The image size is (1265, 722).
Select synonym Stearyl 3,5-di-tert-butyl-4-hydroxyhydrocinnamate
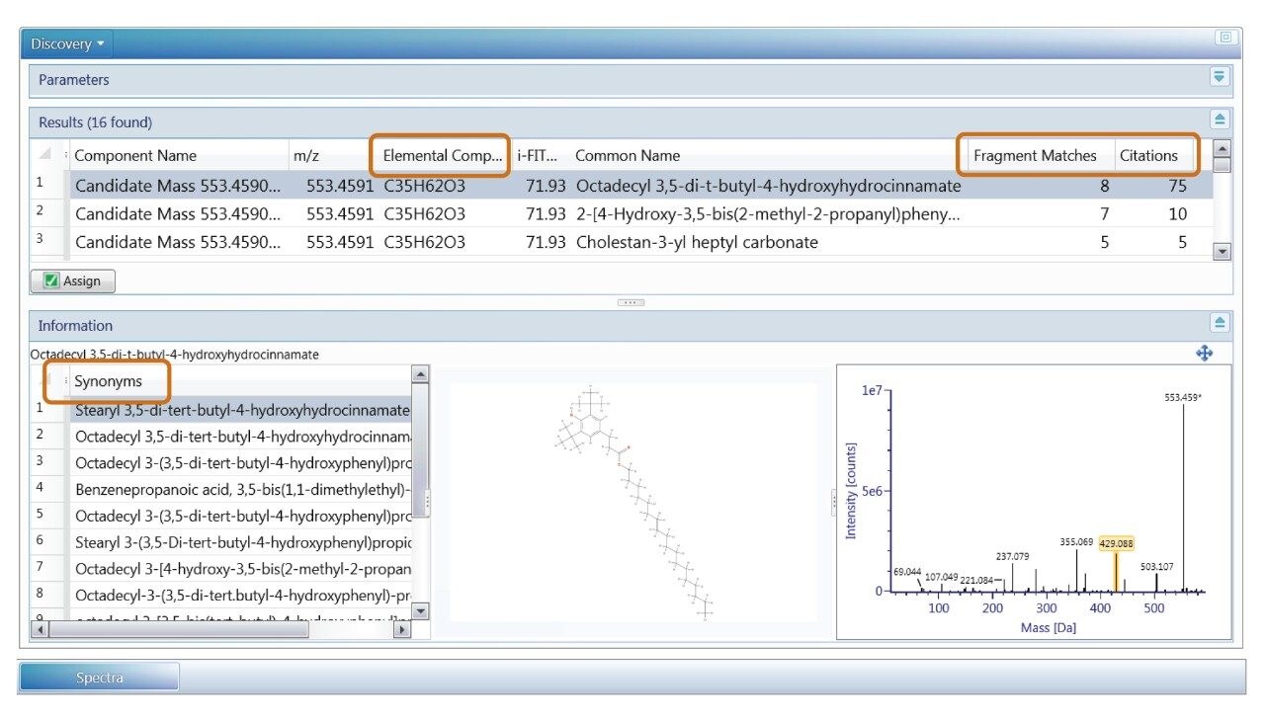(x=240, y=409)
